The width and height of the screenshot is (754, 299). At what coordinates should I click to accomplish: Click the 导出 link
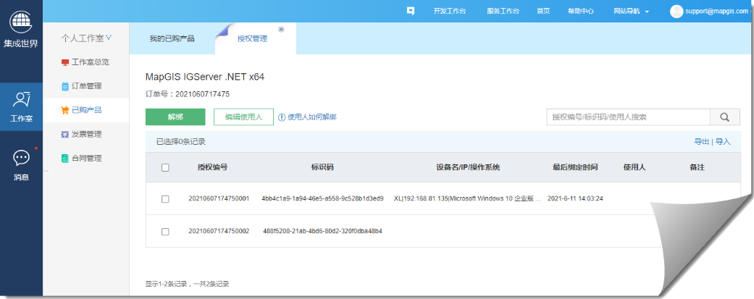click(x=701, y=142)
